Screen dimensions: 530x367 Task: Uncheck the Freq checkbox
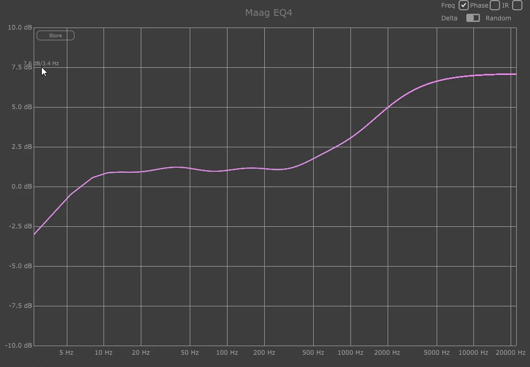pos(463,6)
